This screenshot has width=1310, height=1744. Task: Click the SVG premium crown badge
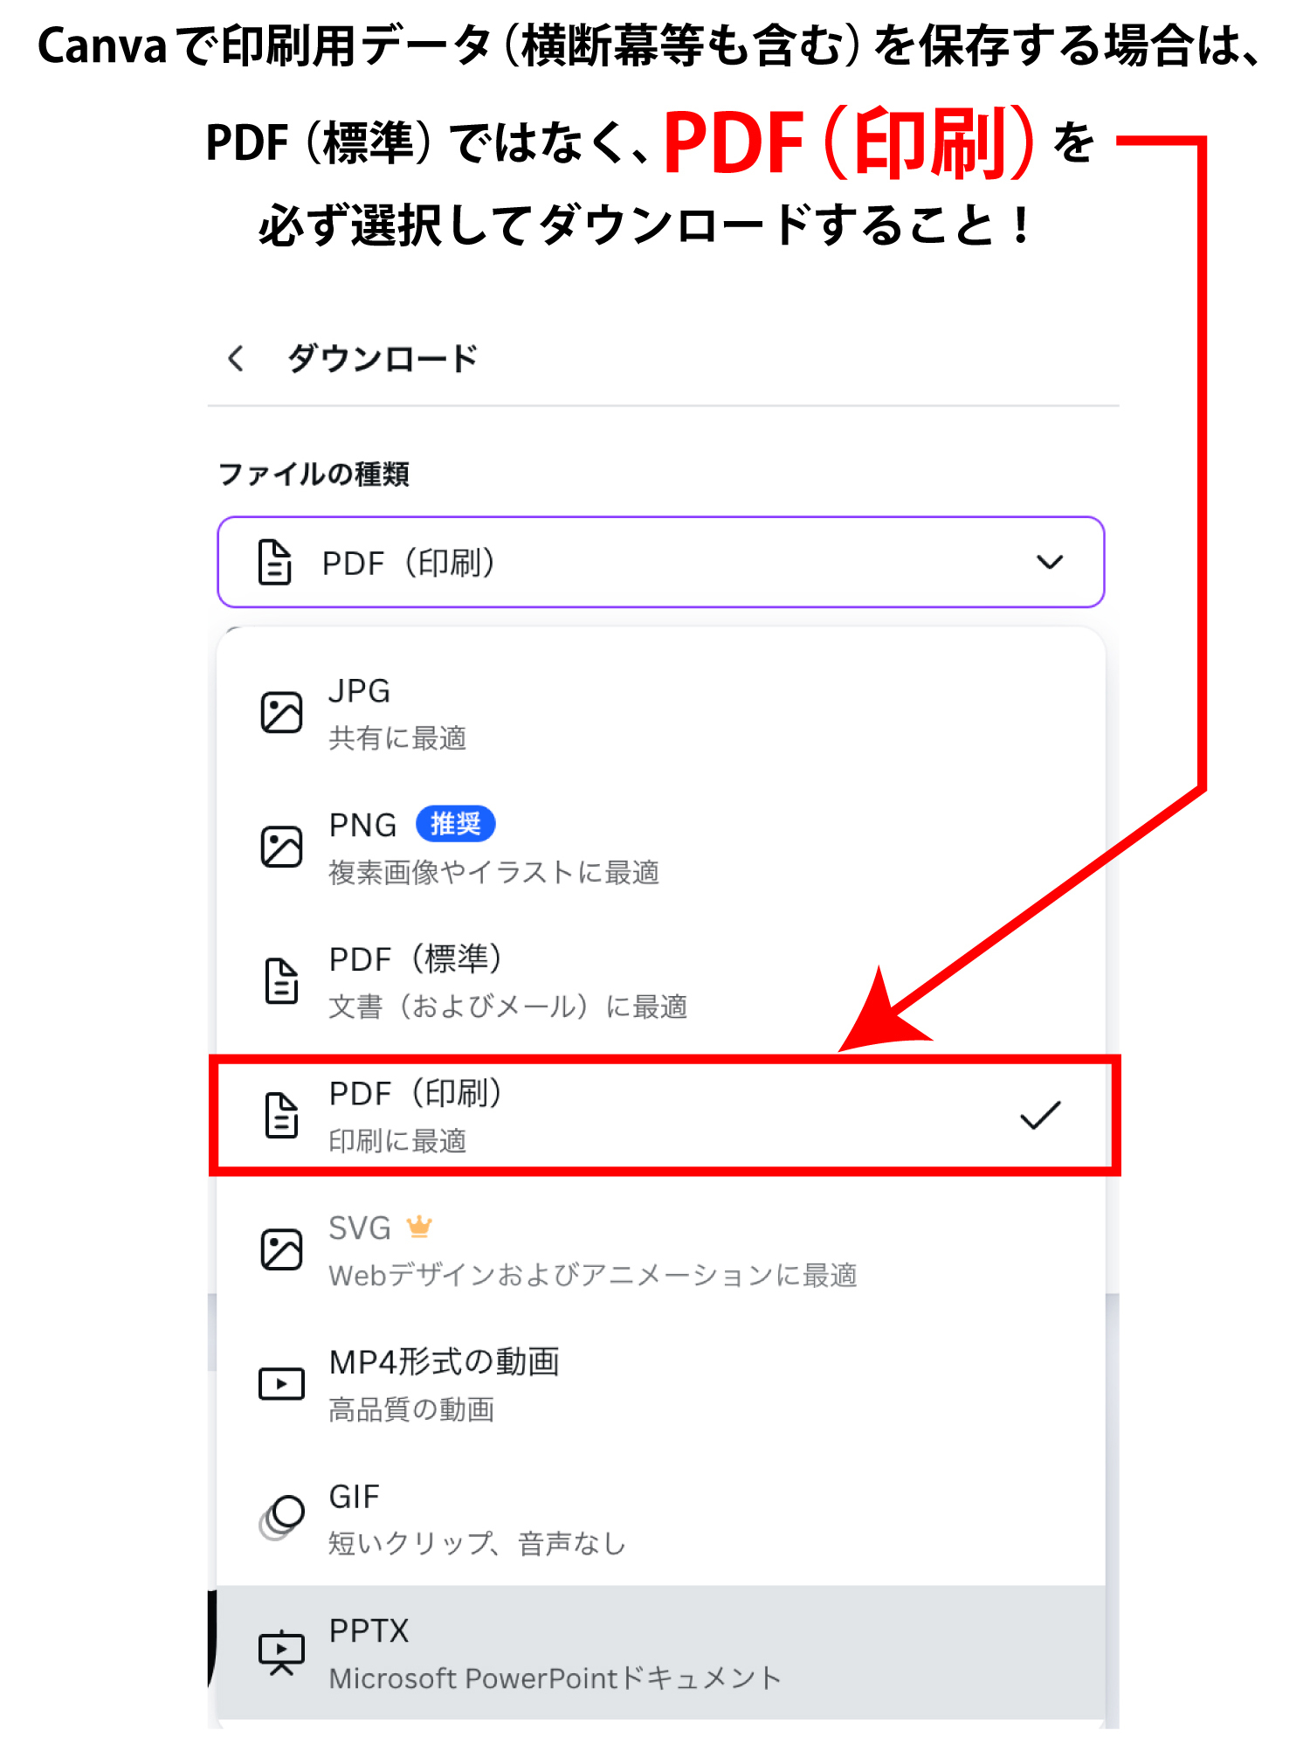pyautogui.click(x=419, y=1227)
